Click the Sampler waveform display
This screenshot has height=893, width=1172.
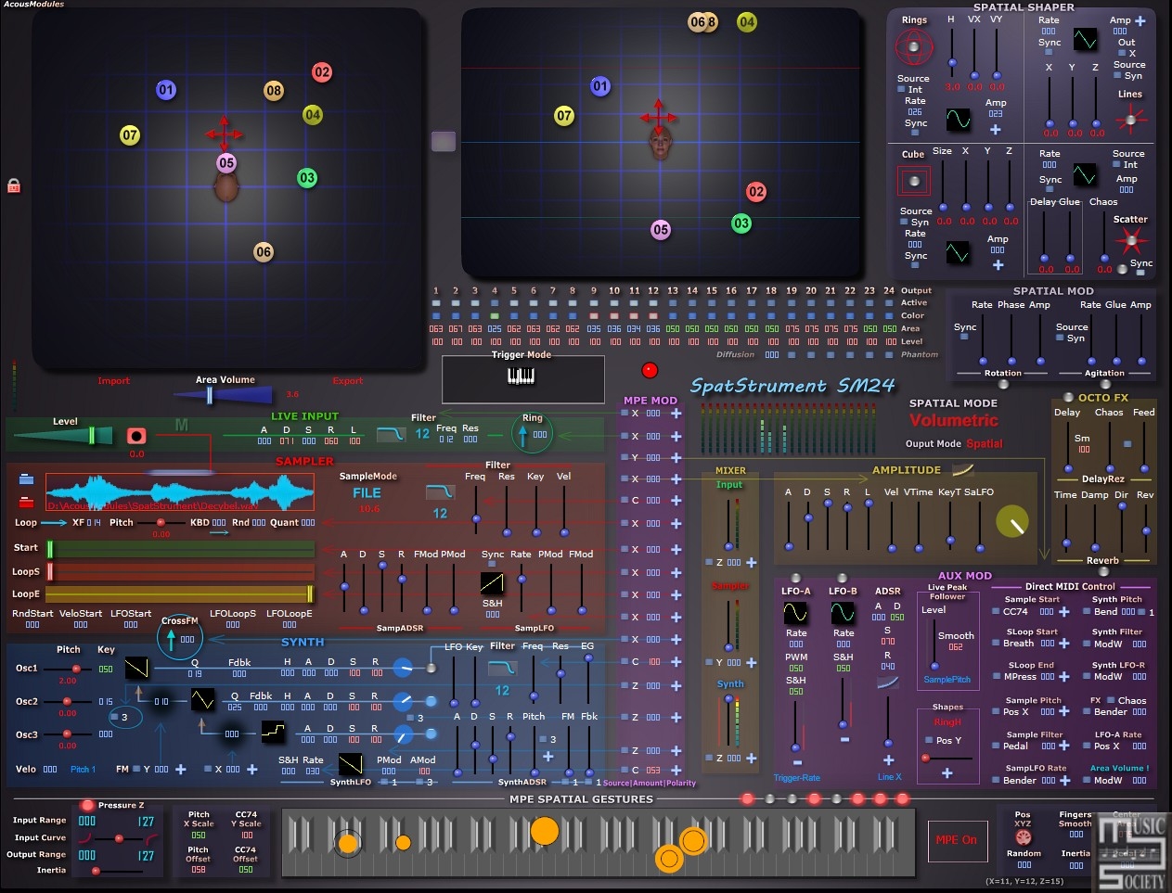180,492
